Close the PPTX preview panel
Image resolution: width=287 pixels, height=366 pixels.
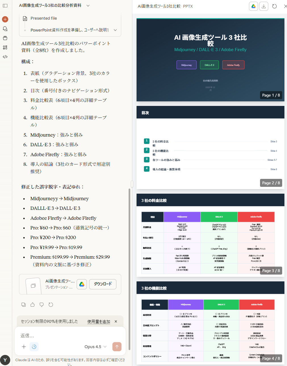(285, 6)
